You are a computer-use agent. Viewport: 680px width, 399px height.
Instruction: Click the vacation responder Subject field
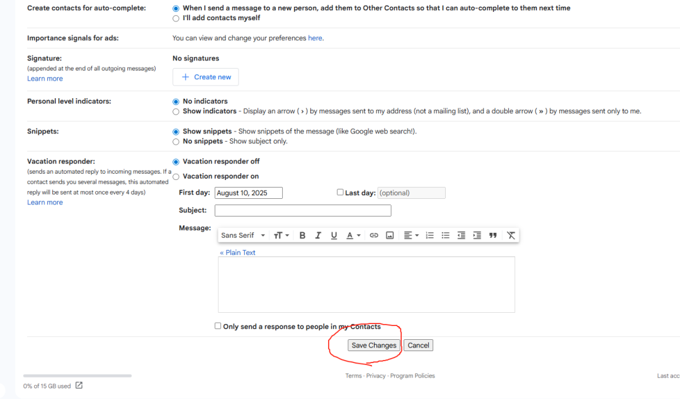303,211
